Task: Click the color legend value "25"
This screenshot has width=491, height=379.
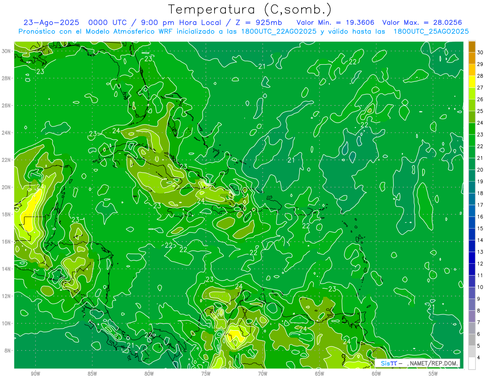Action: 480,111
